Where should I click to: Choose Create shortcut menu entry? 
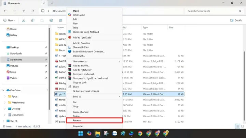pyautogui.click(x=94, y=112)
